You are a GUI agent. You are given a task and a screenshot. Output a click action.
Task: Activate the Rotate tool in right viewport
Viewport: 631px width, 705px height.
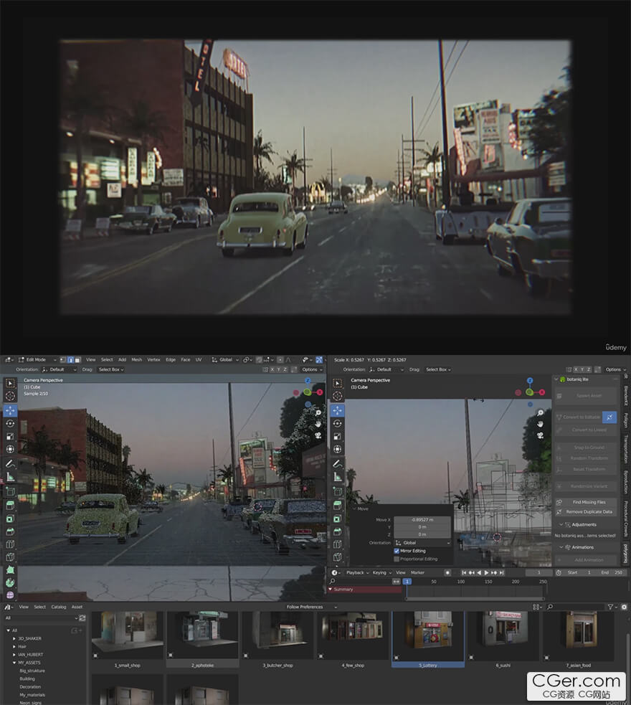(x=338, y=424)
